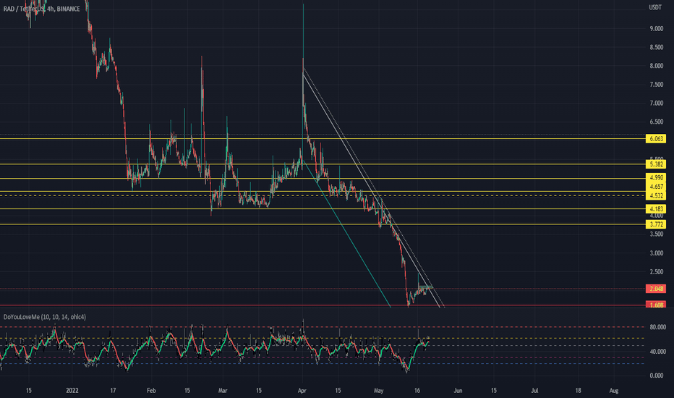Click the 40.000 indicator axis value
Image resolution: width=674 pixels, height=398 pixels.
coord(657,352)
